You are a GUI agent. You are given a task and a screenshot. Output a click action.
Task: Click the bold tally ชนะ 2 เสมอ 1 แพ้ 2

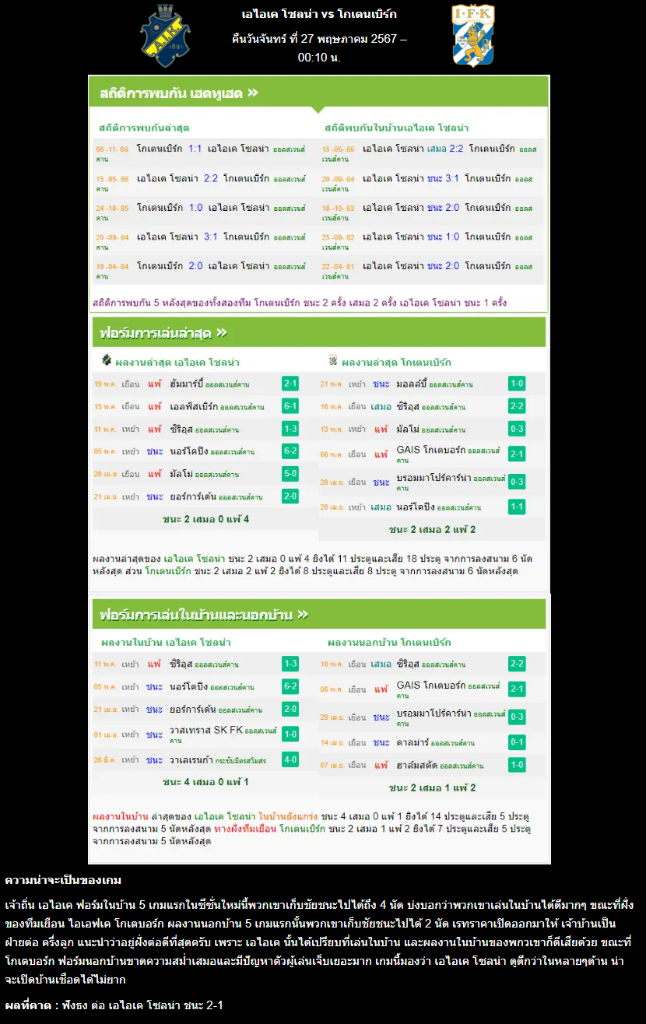click(433, 787)
